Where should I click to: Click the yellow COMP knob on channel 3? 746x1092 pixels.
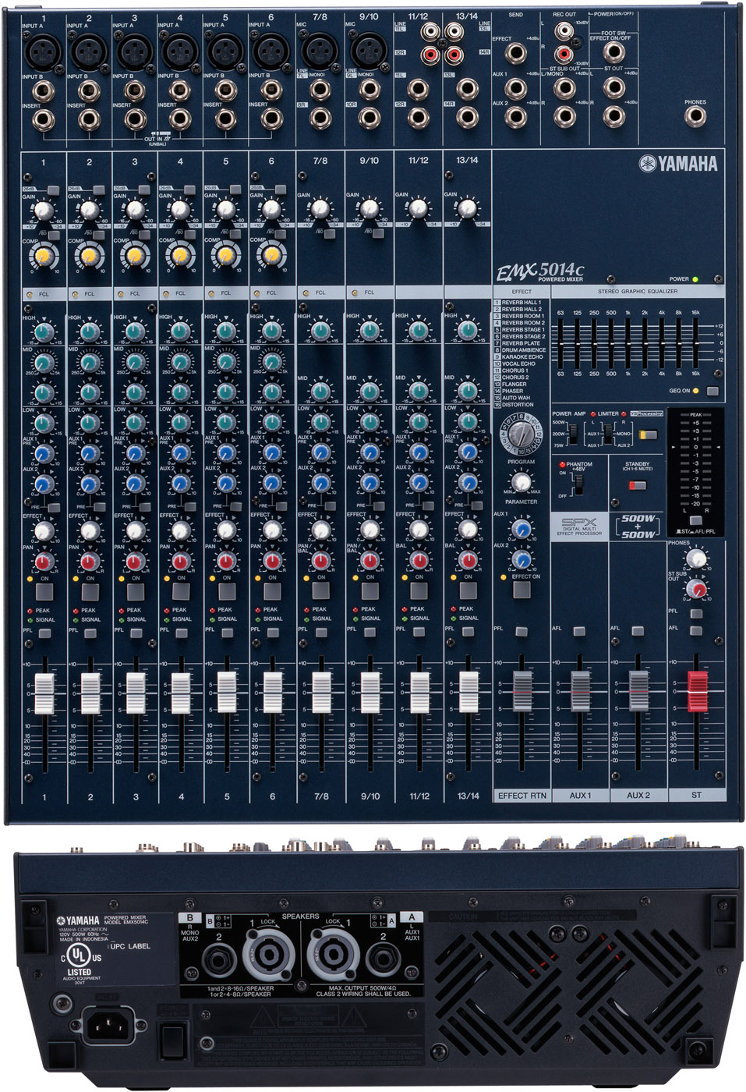pyautogui.click(x=135, y=254)
